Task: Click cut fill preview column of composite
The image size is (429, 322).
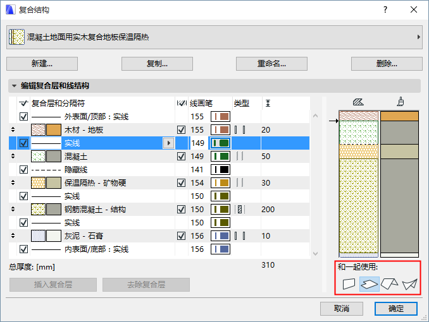Action: point(359,184)
